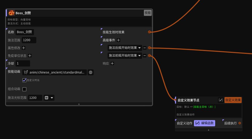This screenshot has width=252, height=139.
Task: Click the round button beside animation path
Action: [x=91, y=72]
